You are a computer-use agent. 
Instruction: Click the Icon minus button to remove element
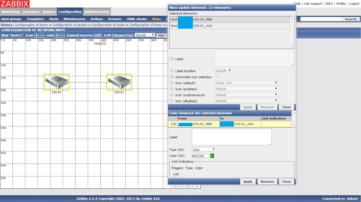point(42,35)
